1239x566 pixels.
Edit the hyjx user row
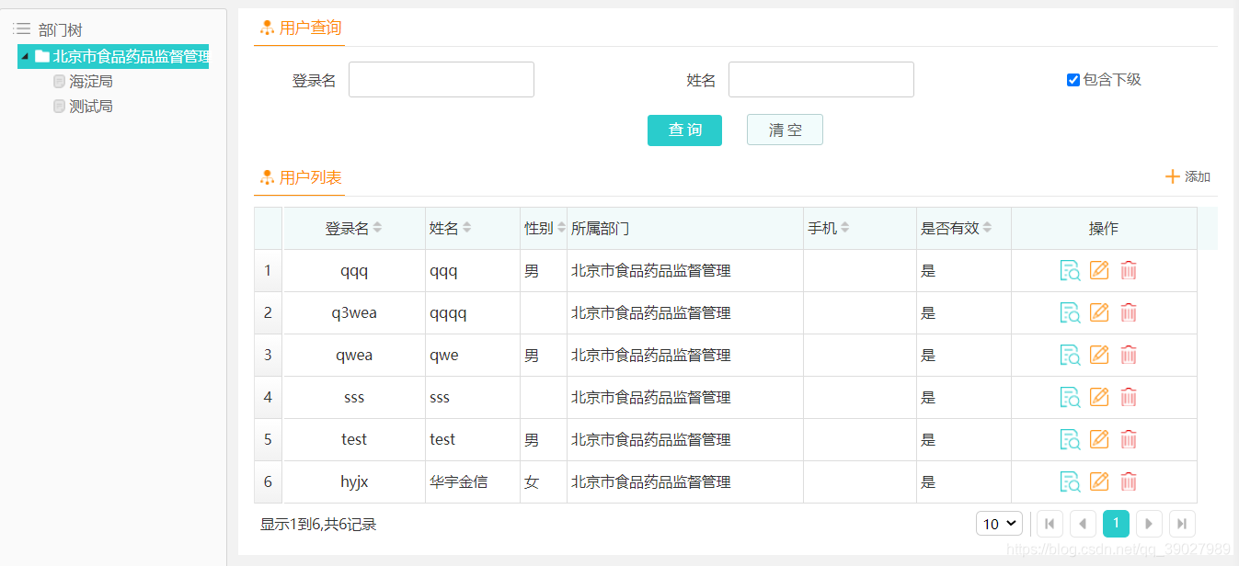coord(1099,481)
